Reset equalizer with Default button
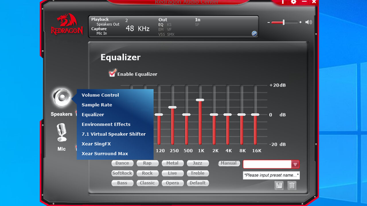Viewport: 367px width, 206px height. coord(198,183)
